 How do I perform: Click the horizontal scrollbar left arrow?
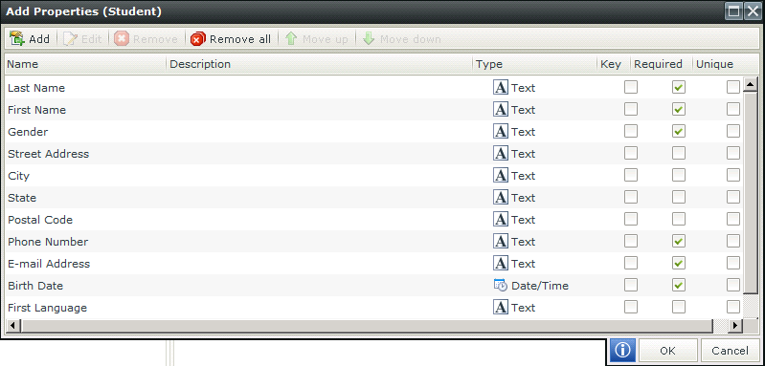tap(12, 325)
